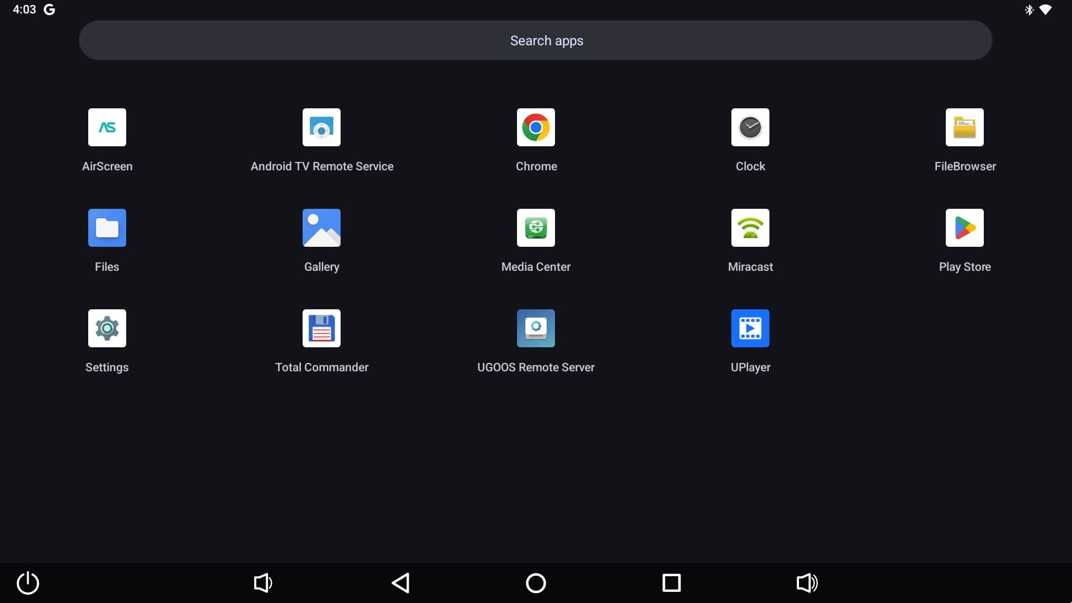This screenshot has height=603, width=1072.
Task: Click the Search apps field
Action: [535, 40]
